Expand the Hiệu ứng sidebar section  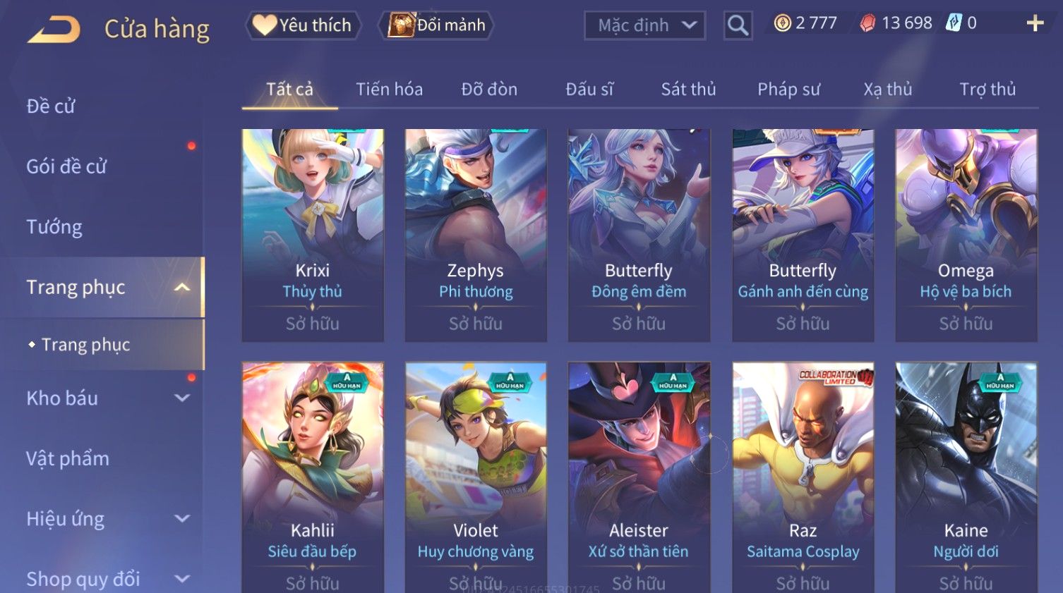point(182,519)
